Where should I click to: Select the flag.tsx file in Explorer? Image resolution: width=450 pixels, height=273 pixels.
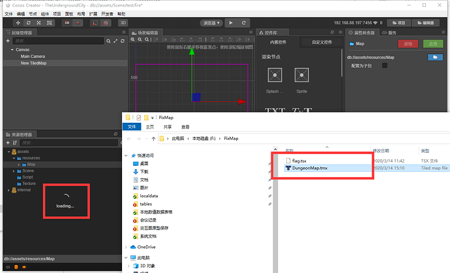(299, 161)
